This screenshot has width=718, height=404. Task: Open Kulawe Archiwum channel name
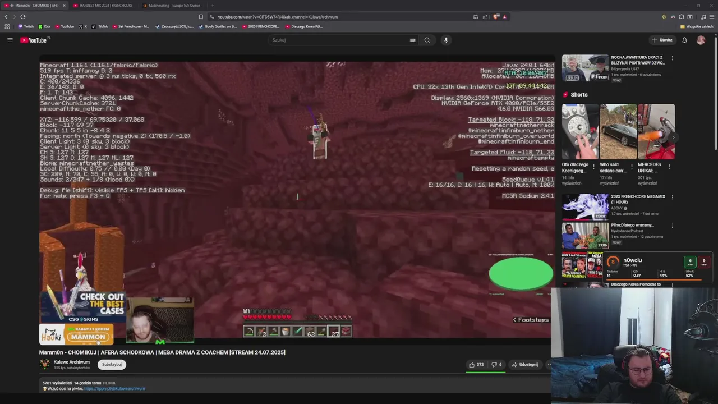[71, 362]
